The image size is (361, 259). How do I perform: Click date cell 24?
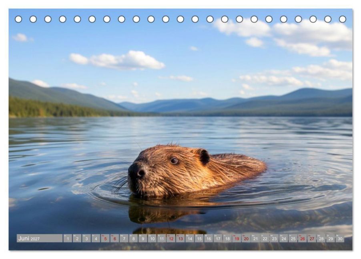(284, 238)
